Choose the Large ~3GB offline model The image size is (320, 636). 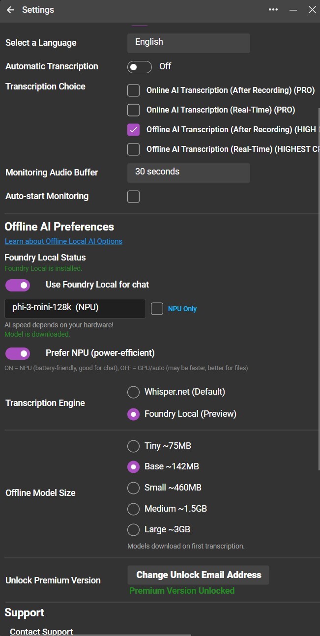tap(133, 530)
